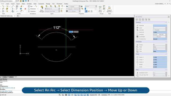Toggle the Dynamic CCS button

coord(94,95)
